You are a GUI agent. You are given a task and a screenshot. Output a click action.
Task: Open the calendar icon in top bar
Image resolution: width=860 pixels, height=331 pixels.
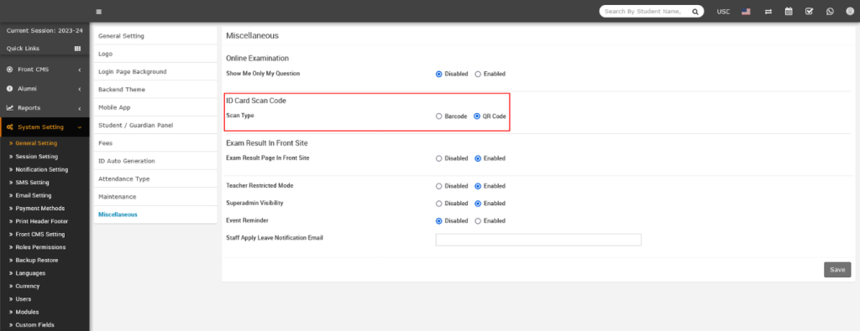pyautogui.click(x=789, y=11)
